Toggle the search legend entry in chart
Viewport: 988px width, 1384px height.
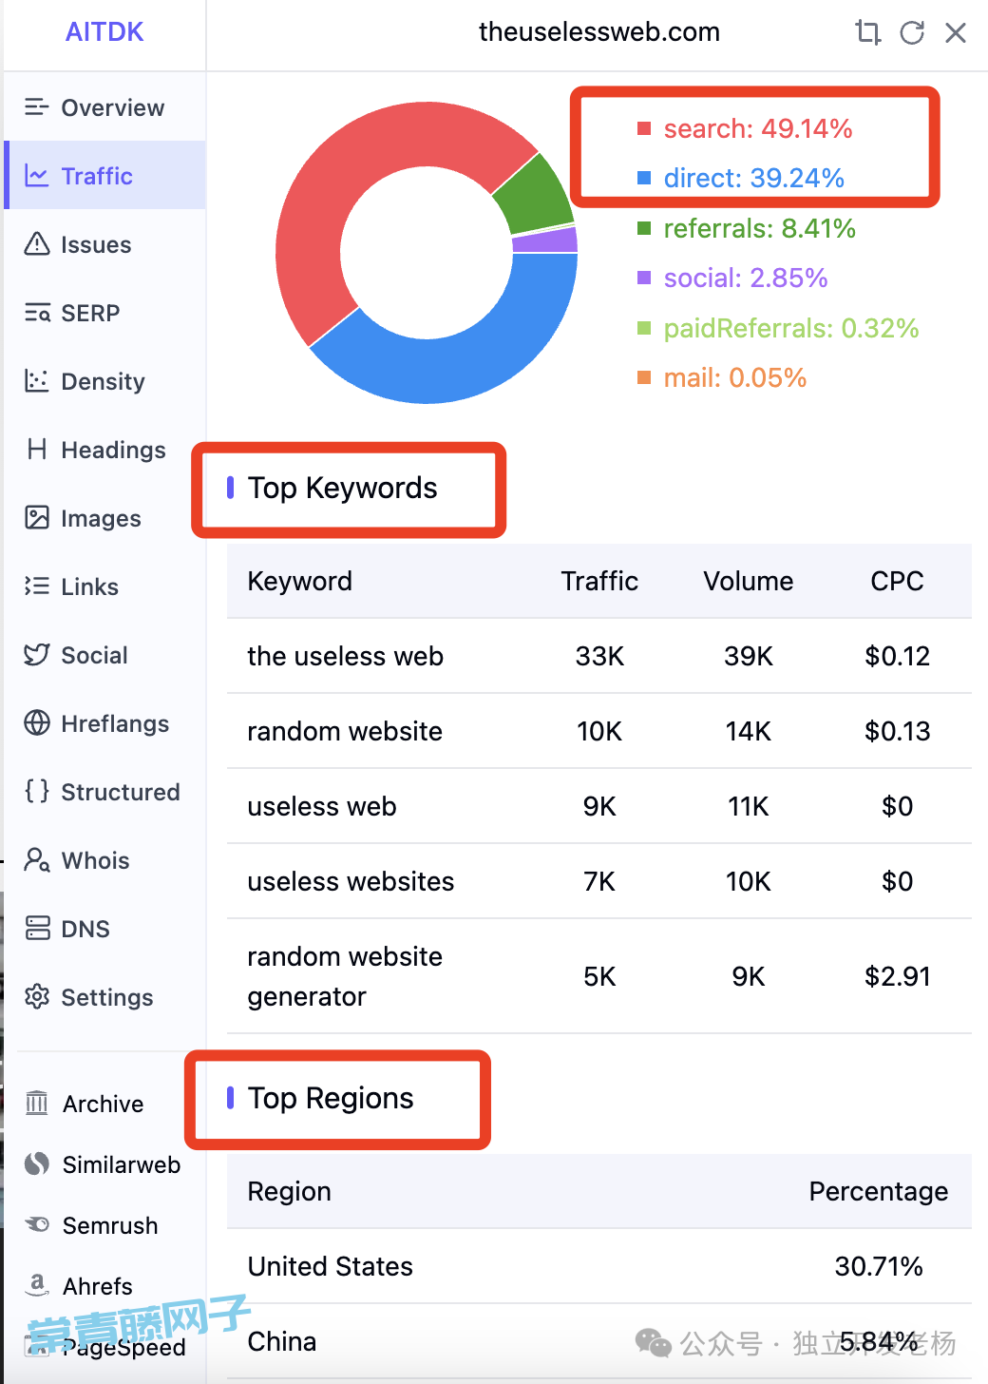click(x=745, y=128)
